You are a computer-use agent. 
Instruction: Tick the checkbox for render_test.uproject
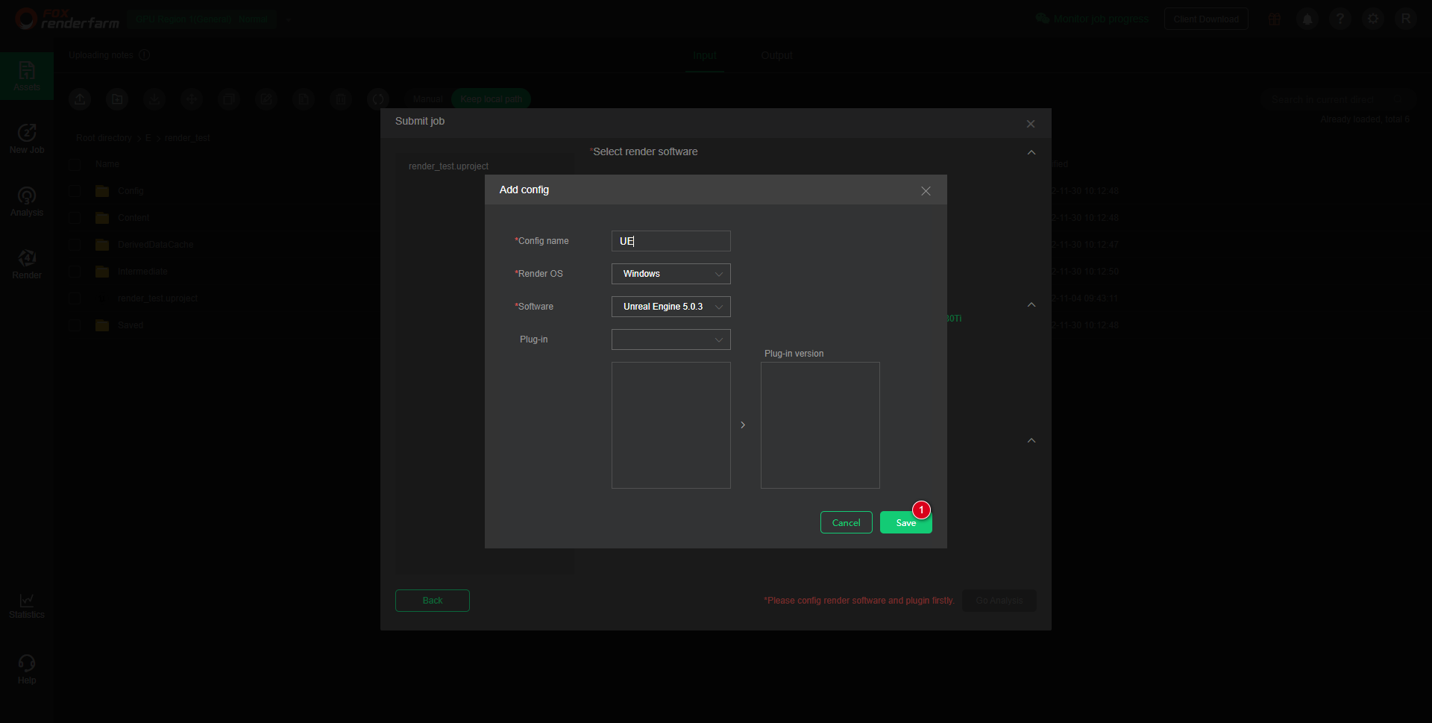tap(75, 298)
